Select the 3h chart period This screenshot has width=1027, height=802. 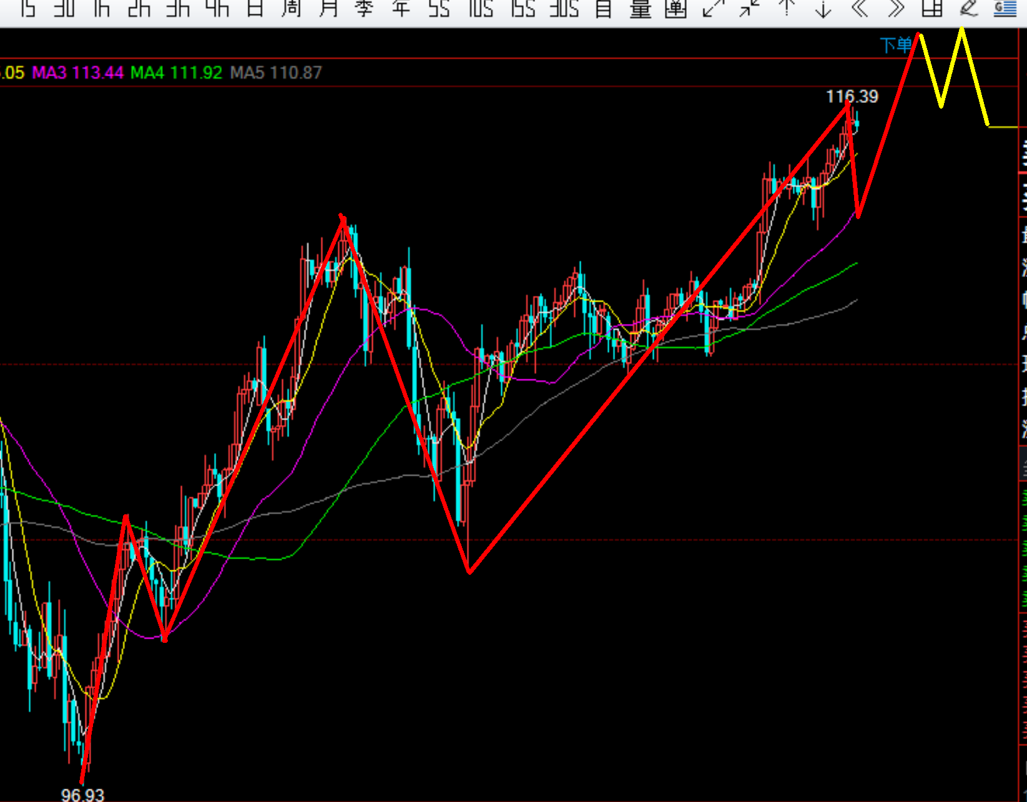pos(178,9)
